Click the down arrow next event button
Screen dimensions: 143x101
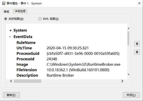[137, 52]
